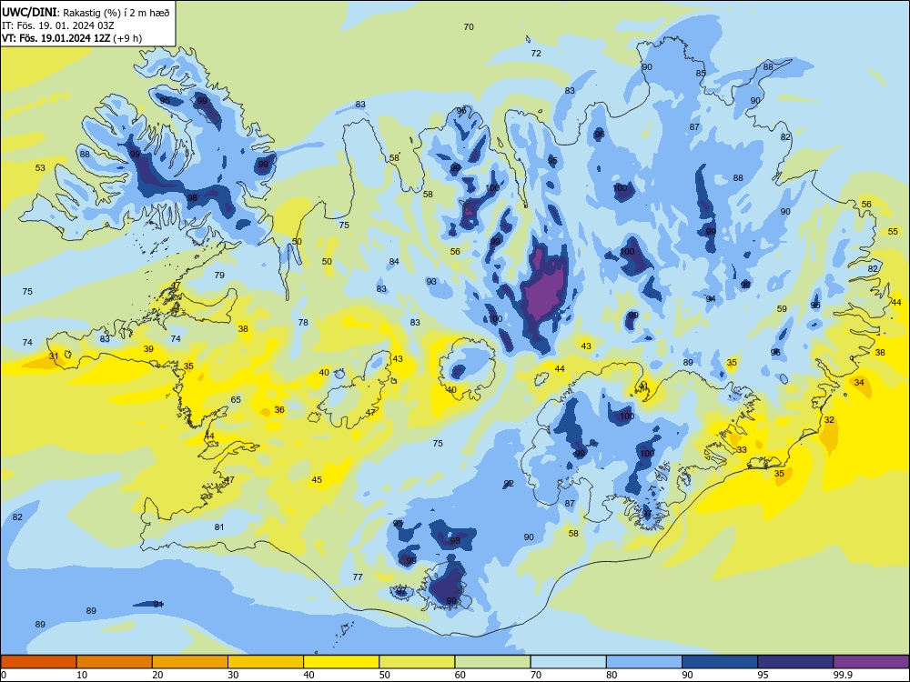Click the "IT: Fös. 19. 01. 2024 03Z" line

coord(58,25)
